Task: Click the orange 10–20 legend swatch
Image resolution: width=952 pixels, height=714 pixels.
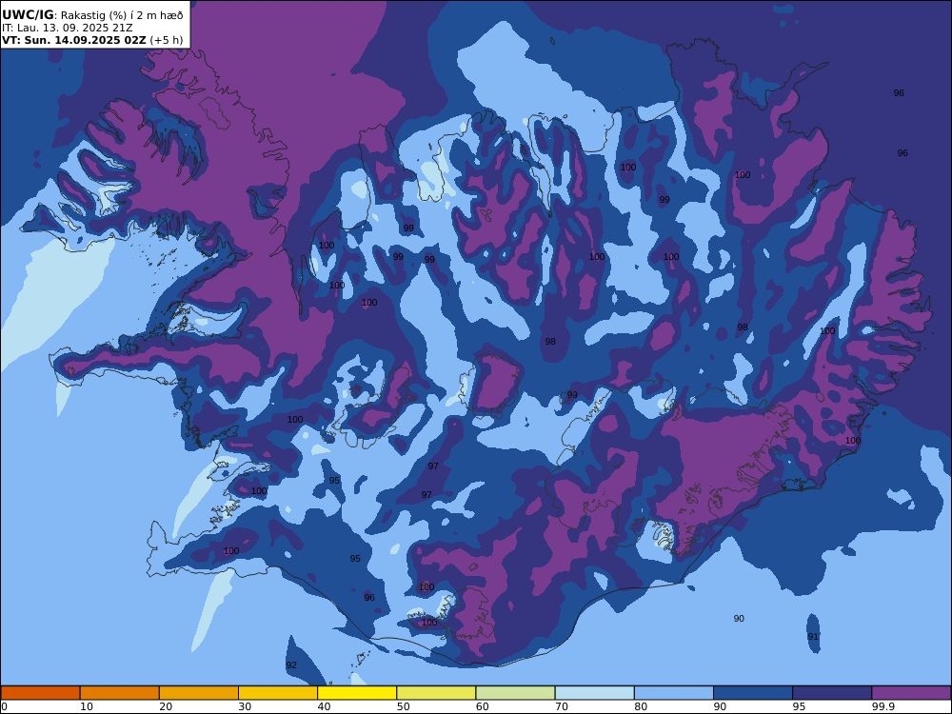Action: 120,693
